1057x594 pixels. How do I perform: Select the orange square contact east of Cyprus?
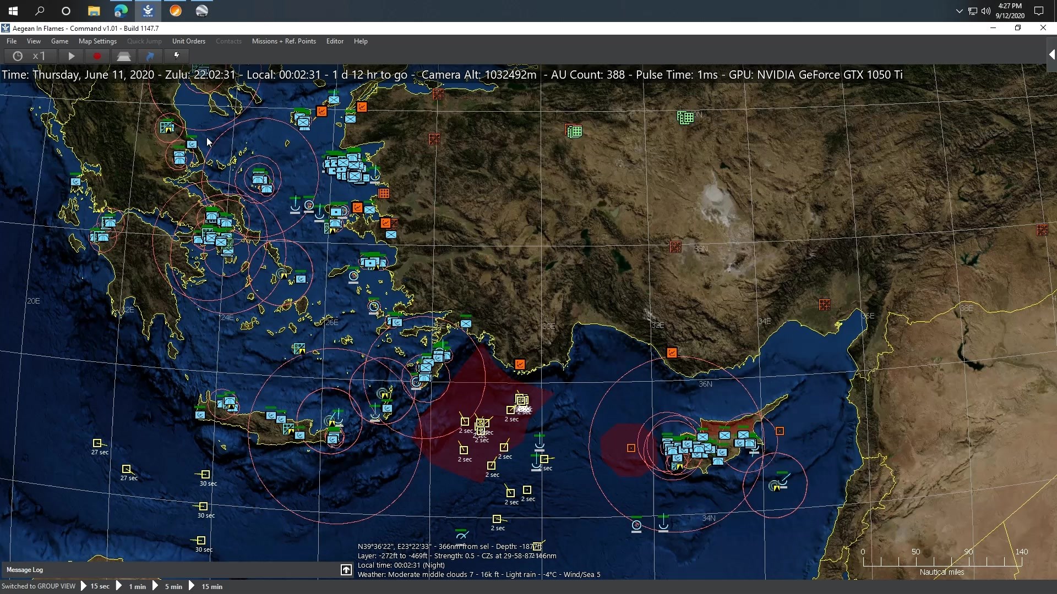(780, 431)
